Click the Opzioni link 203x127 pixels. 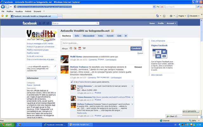140,53
